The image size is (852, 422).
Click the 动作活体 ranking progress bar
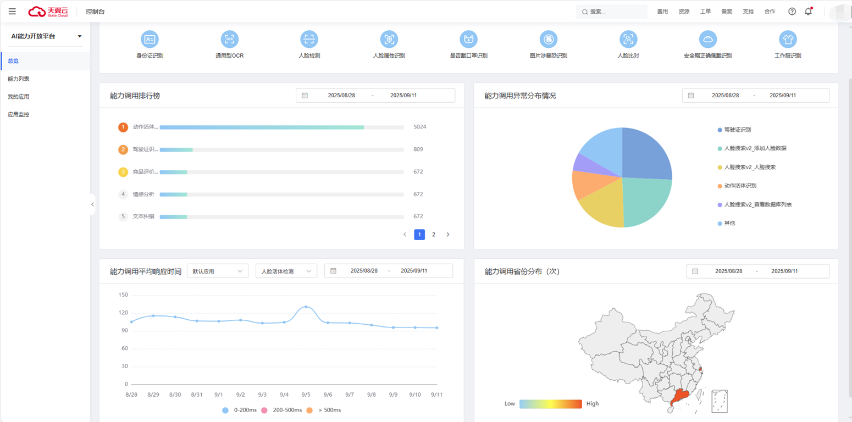[x=281, y=127]
